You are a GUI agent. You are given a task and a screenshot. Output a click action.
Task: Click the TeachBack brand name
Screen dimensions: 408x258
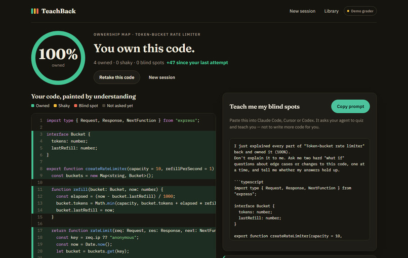tap(59, 11)
